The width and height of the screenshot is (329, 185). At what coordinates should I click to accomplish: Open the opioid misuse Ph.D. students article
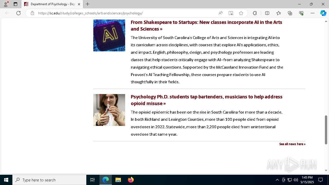[x=206, y=100]
